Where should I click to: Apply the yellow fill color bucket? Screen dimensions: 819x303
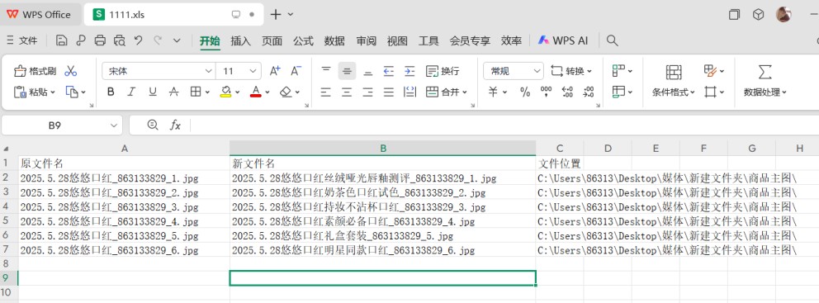click(x=225, y=92)
